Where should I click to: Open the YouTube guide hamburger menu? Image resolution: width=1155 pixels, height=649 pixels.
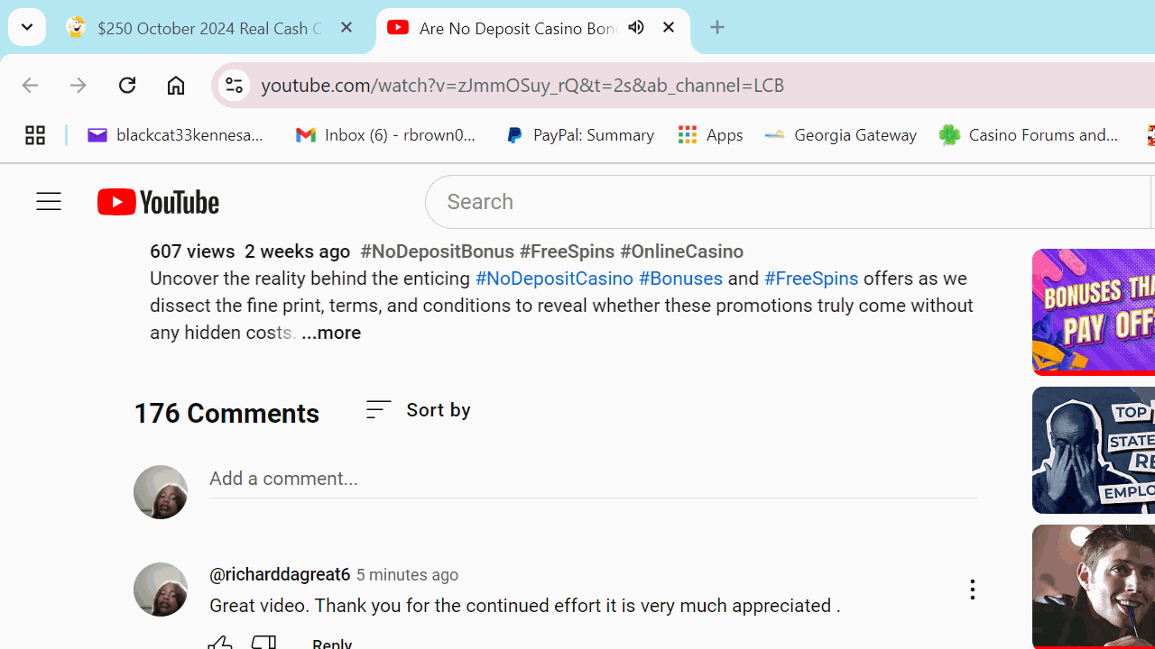49,202
